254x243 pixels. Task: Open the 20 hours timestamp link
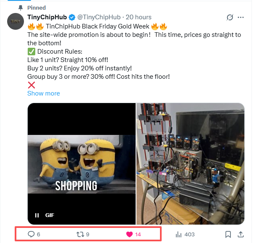(x=139, y=17)
